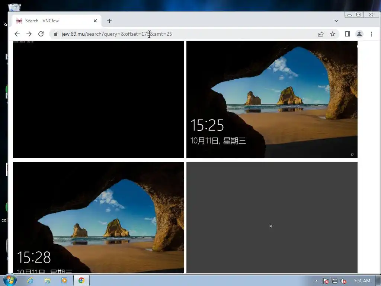The image size is (381, 286).
Task: Bookmark this page with the star icon
Action: (x=333, y=34)
